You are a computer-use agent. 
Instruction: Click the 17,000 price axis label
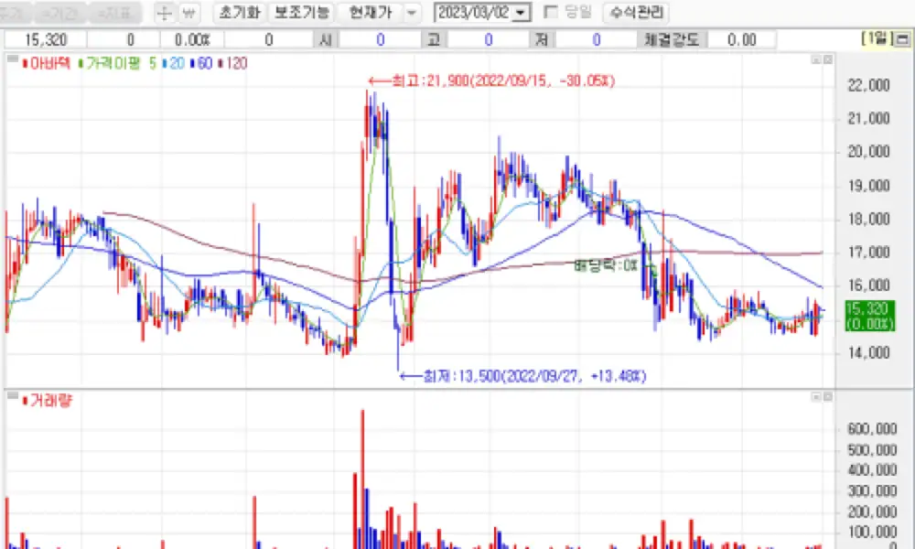point(868,252)
